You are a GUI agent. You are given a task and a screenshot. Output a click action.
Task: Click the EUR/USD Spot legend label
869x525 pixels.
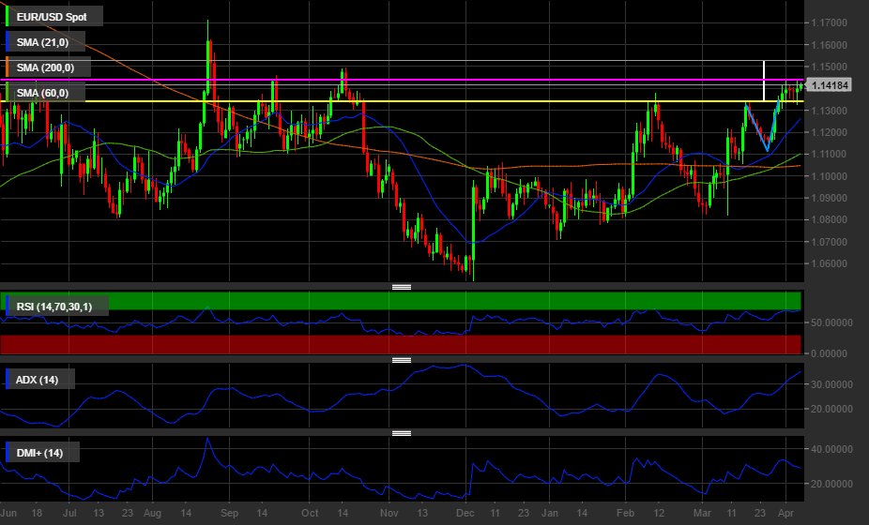54,17
